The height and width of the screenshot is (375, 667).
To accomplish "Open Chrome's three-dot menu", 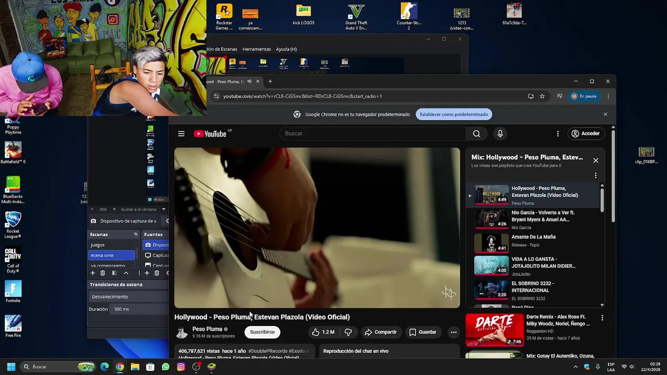I will click(x=608, y=96).
